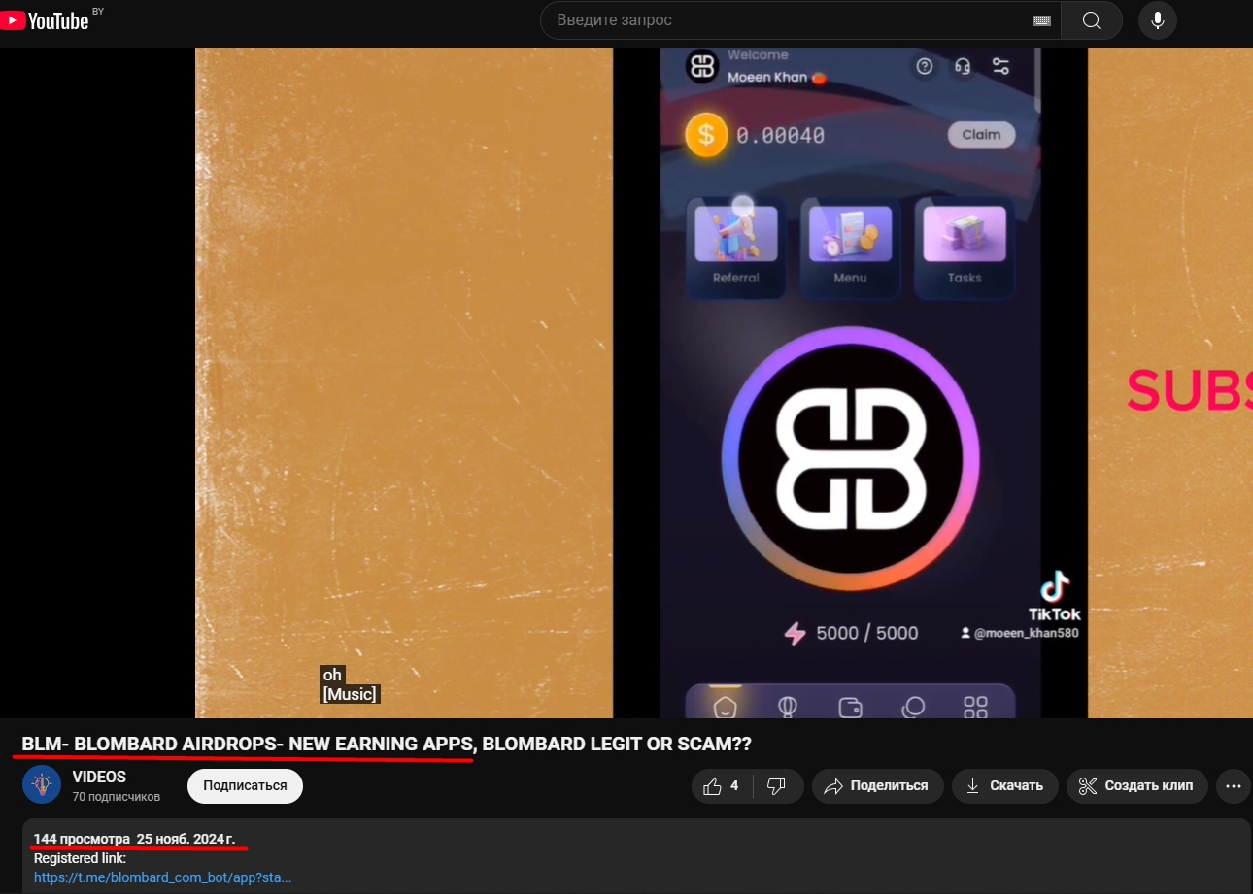
Task: Click the '144 просмотра' view count text
Action: tap(82, 838)
